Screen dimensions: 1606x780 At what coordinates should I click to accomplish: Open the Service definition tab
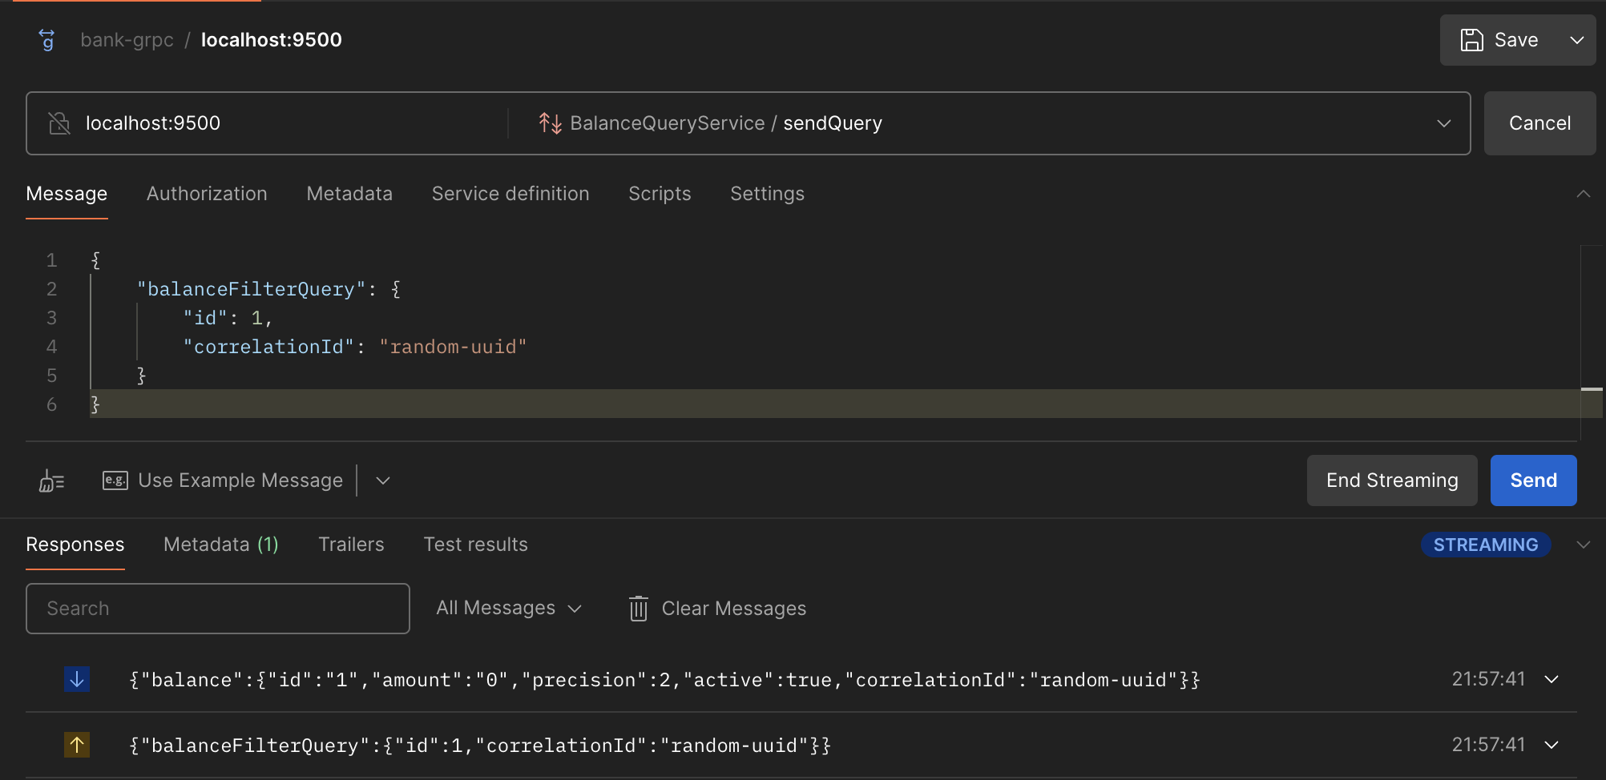(x=510, y=194)
